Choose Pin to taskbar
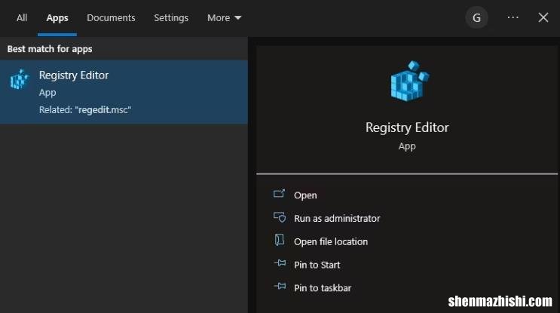The width and height of the screenshot is (560, 313). pyautogui.click(x=323, y=288)
